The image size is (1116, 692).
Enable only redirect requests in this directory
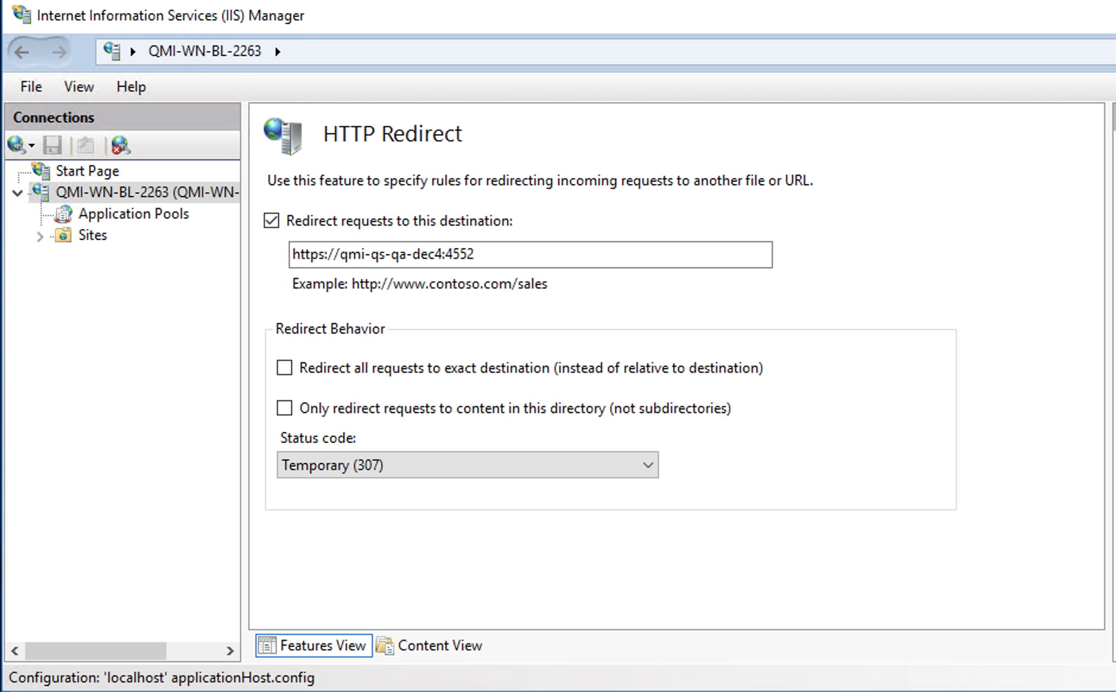284,408
